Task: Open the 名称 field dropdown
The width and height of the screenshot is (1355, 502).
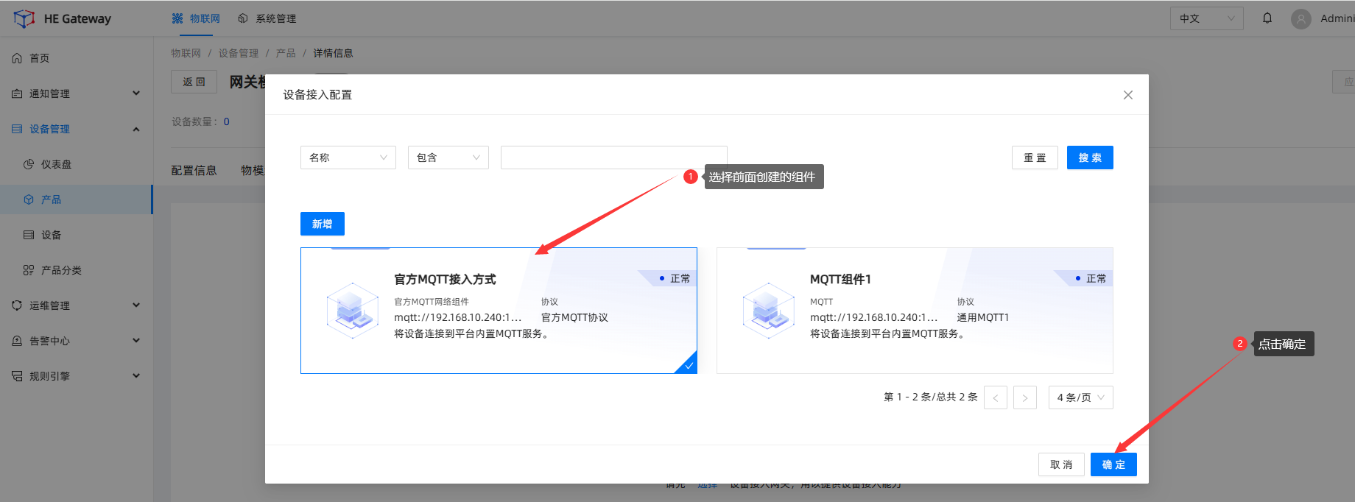Action: pos(348,158)
